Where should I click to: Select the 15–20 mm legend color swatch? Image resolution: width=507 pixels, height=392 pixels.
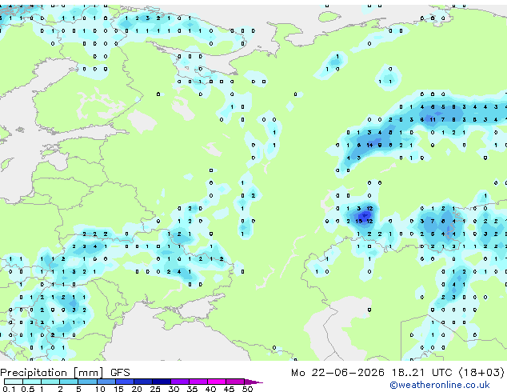pos(125,382)
